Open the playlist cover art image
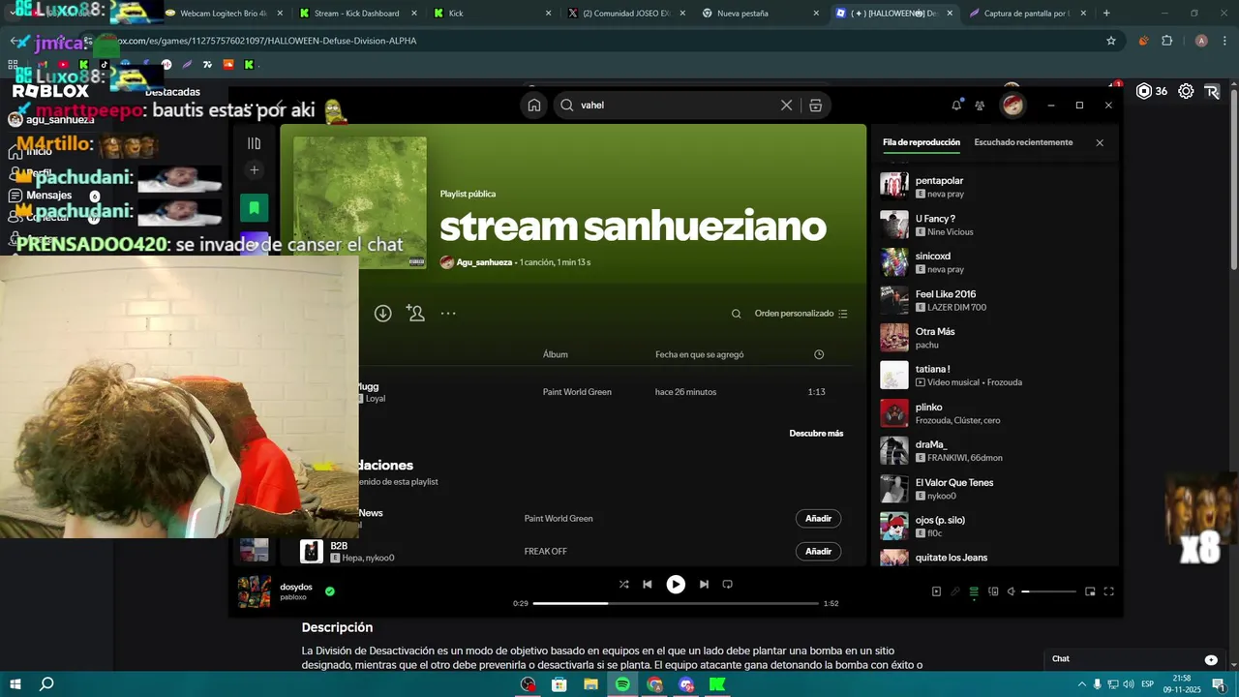The image size is (1239, 697). [360, 202]
